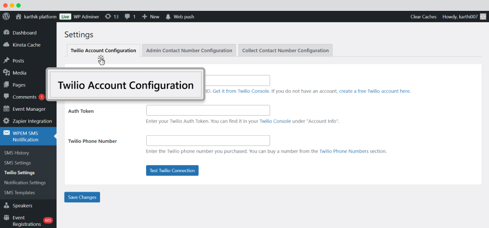489x228 pixels.
Task: Open Notification Settings submenu item
Action: click(25, 182)
